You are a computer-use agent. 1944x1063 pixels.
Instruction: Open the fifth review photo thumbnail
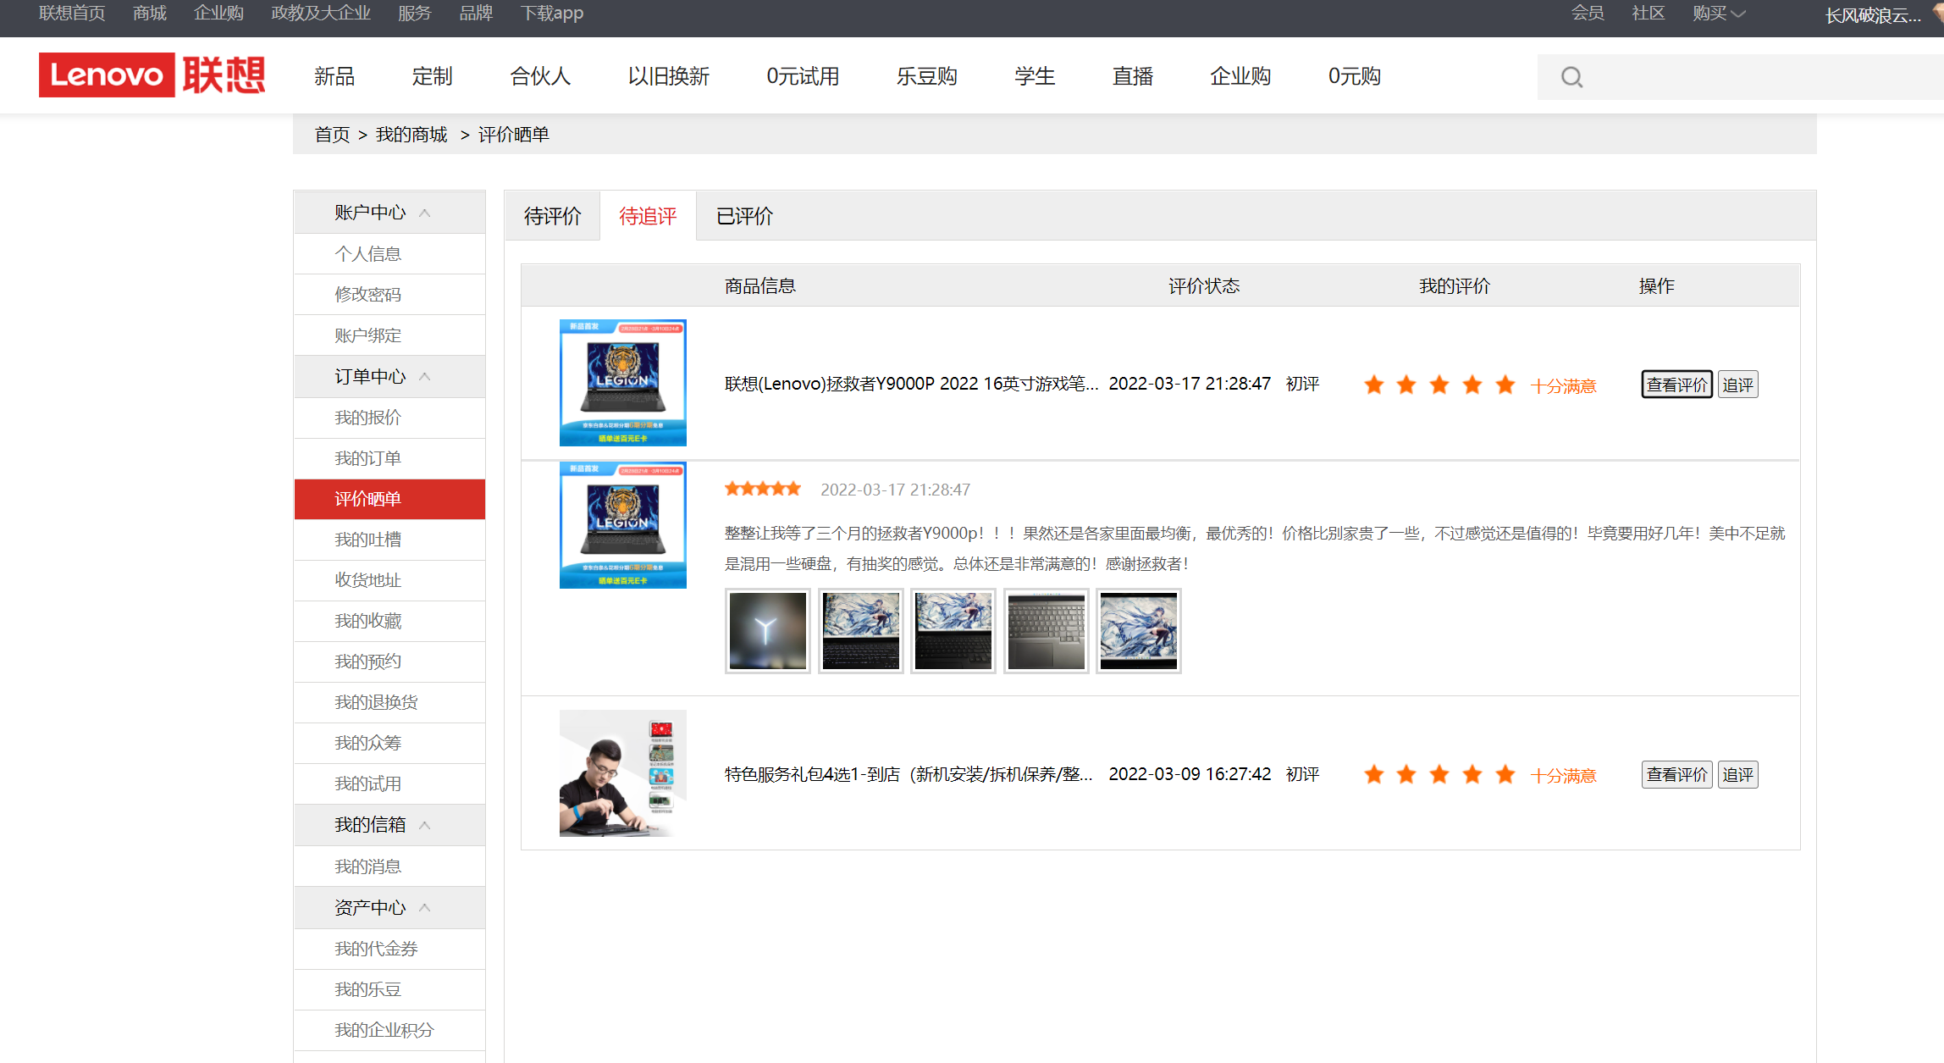tap(1139, 631)
